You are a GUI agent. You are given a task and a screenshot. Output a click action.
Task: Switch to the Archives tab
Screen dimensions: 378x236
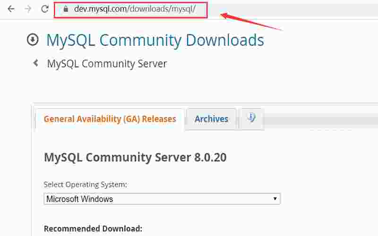pos(211,119)
